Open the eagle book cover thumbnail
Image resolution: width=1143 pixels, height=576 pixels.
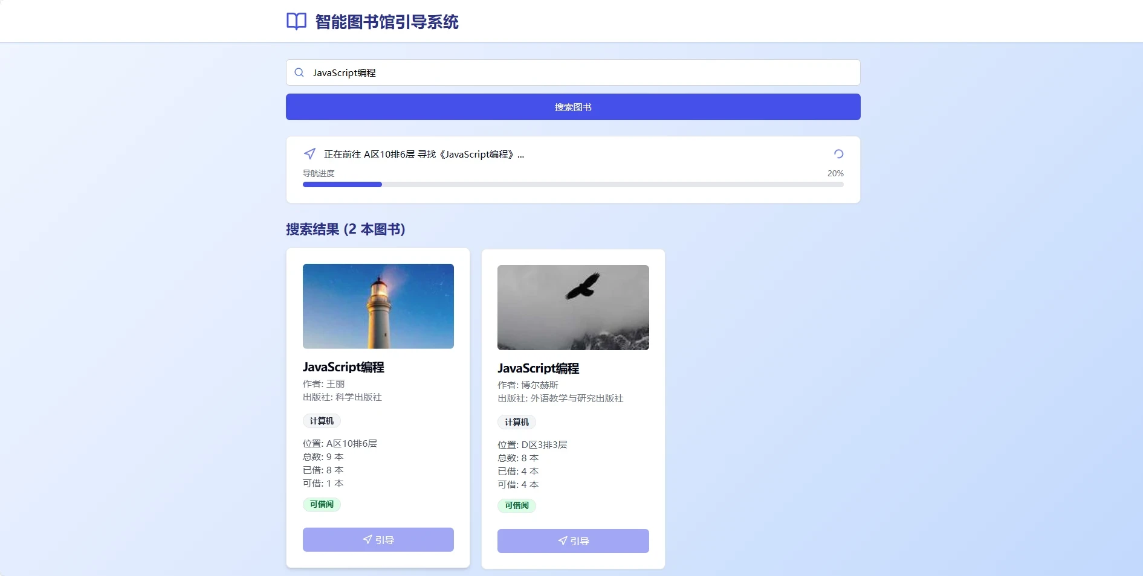click(x=573, y=307)
